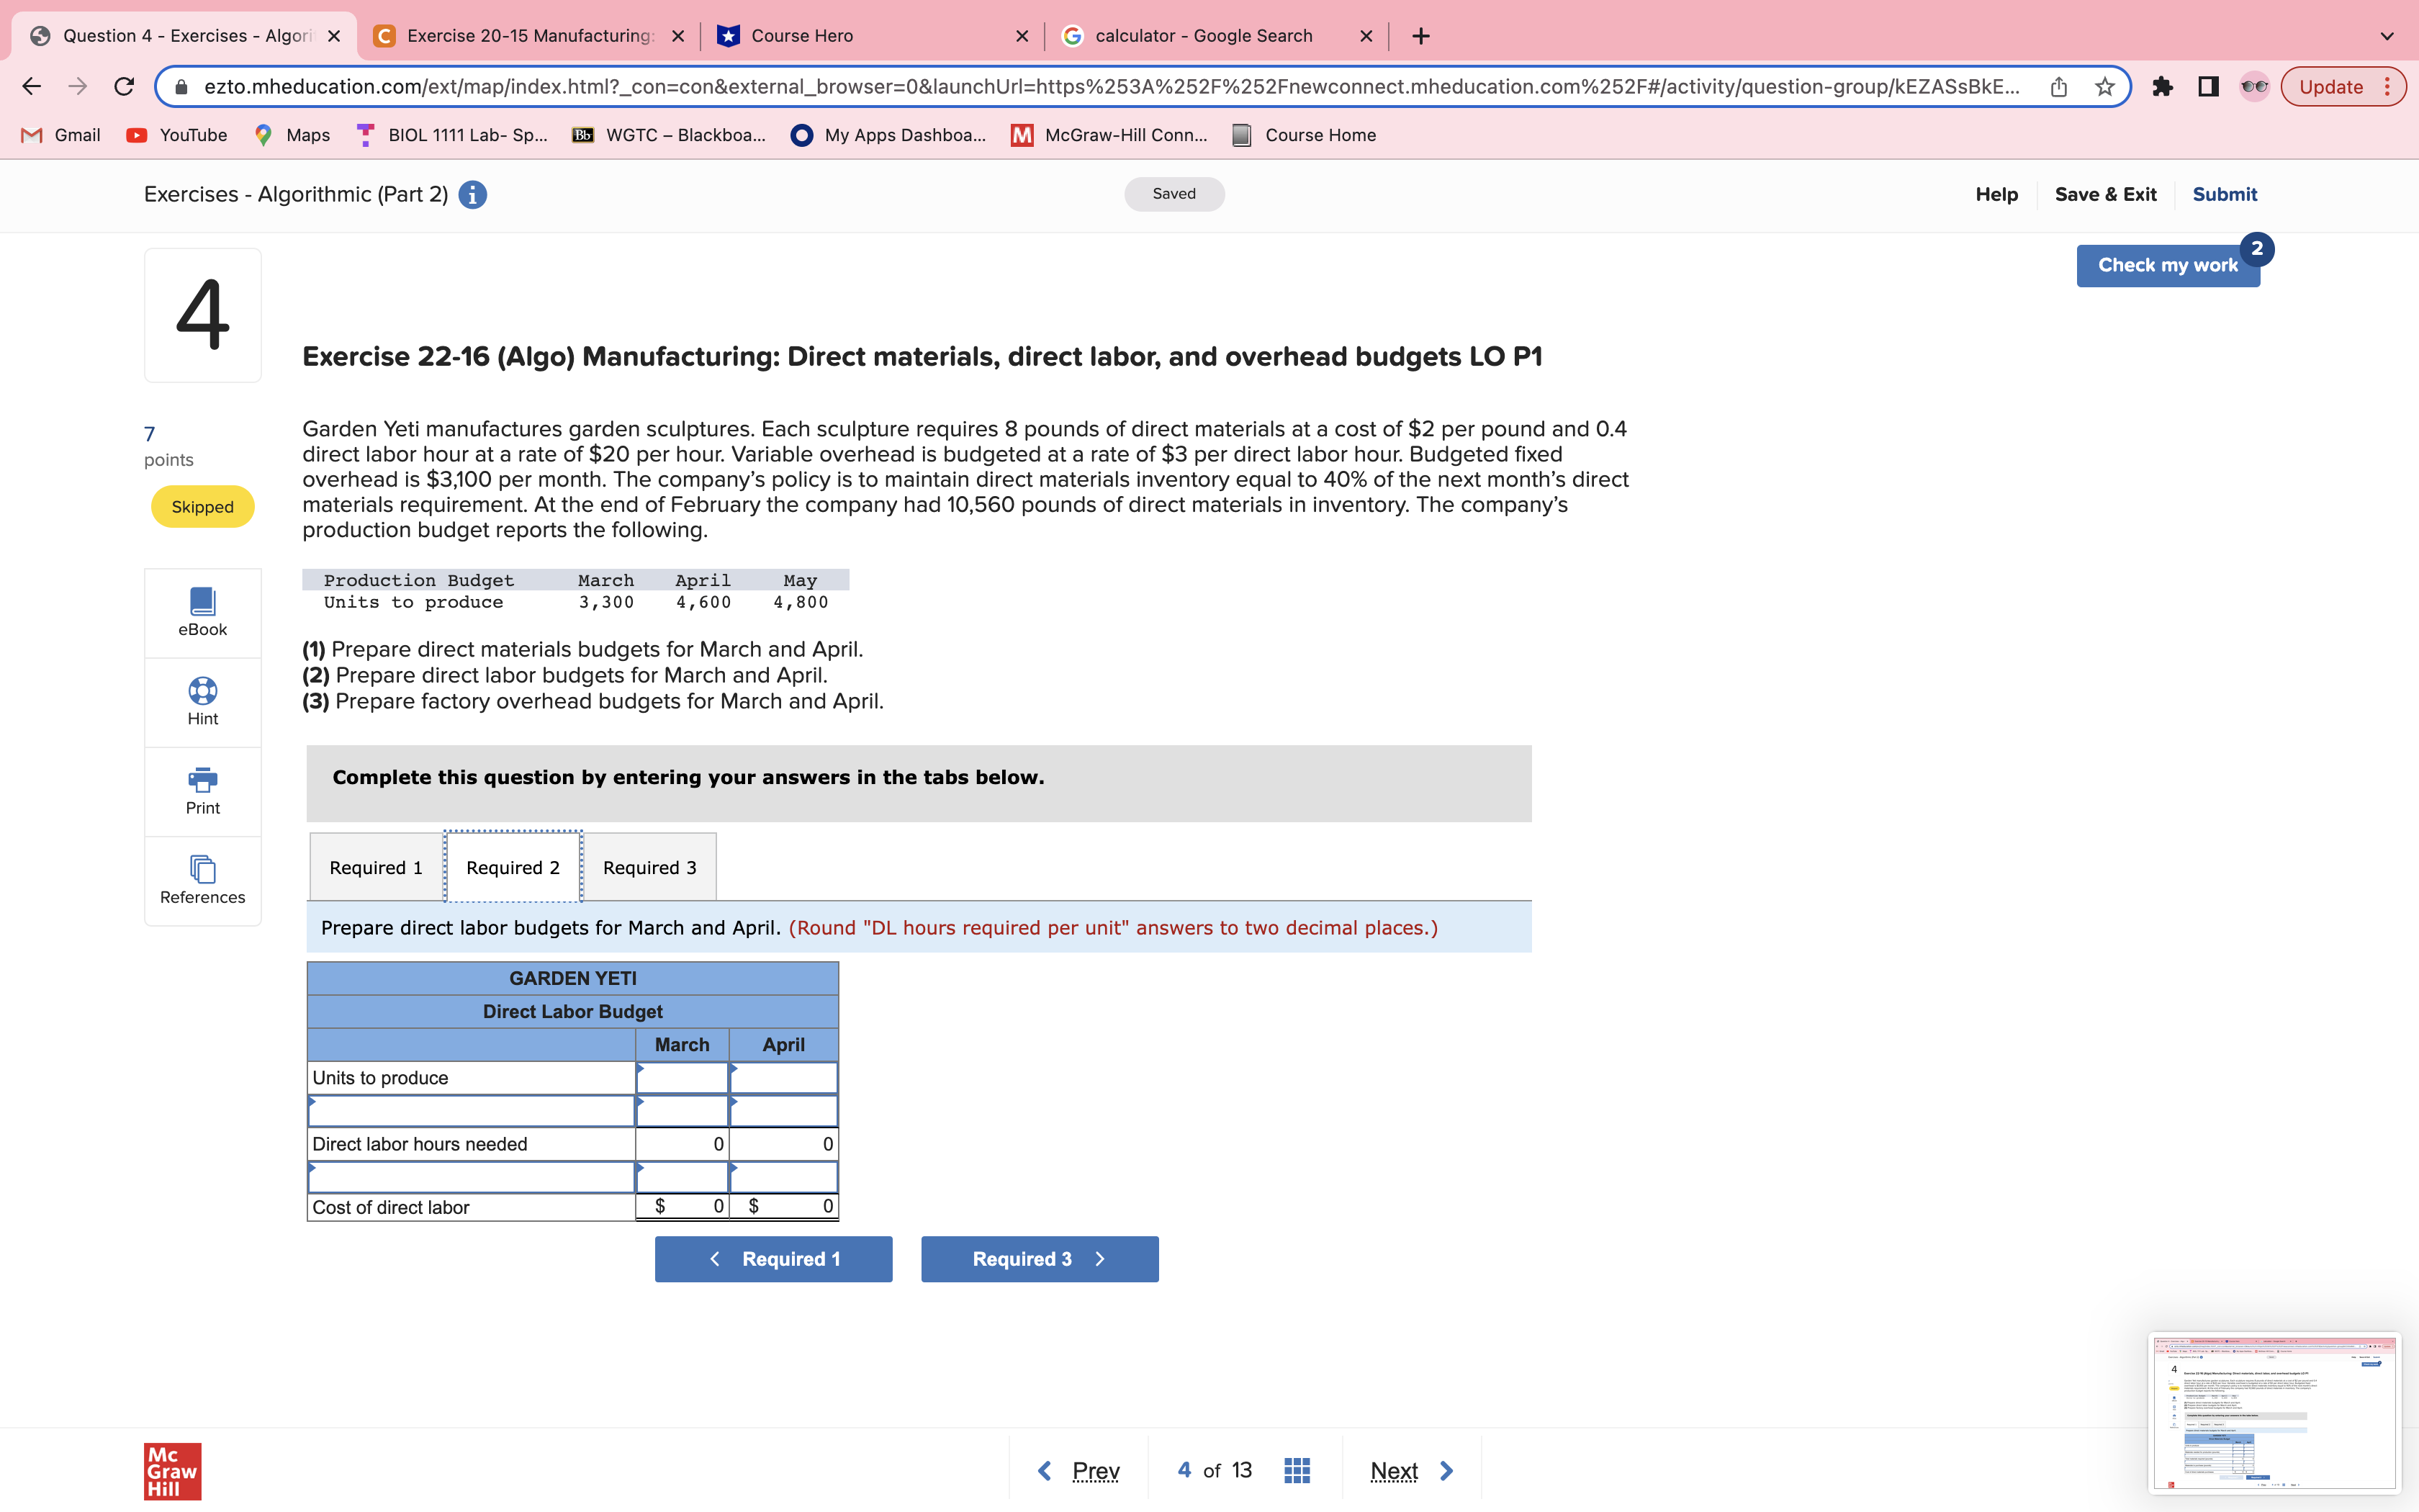Switch to the Required 3 tab
Image resolution: width=2419 pixels, height=1512 pixels.
pyautogui.click(x=649, y=866)
